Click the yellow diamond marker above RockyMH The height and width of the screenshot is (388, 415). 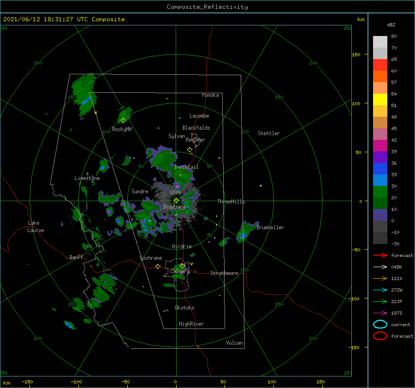point(123,120)
